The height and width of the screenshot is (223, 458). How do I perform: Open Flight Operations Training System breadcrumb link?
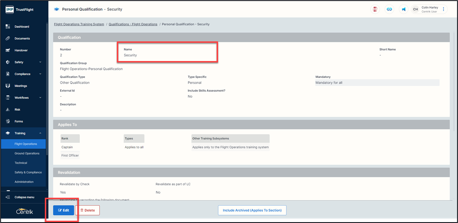click(x=79, y=24)
